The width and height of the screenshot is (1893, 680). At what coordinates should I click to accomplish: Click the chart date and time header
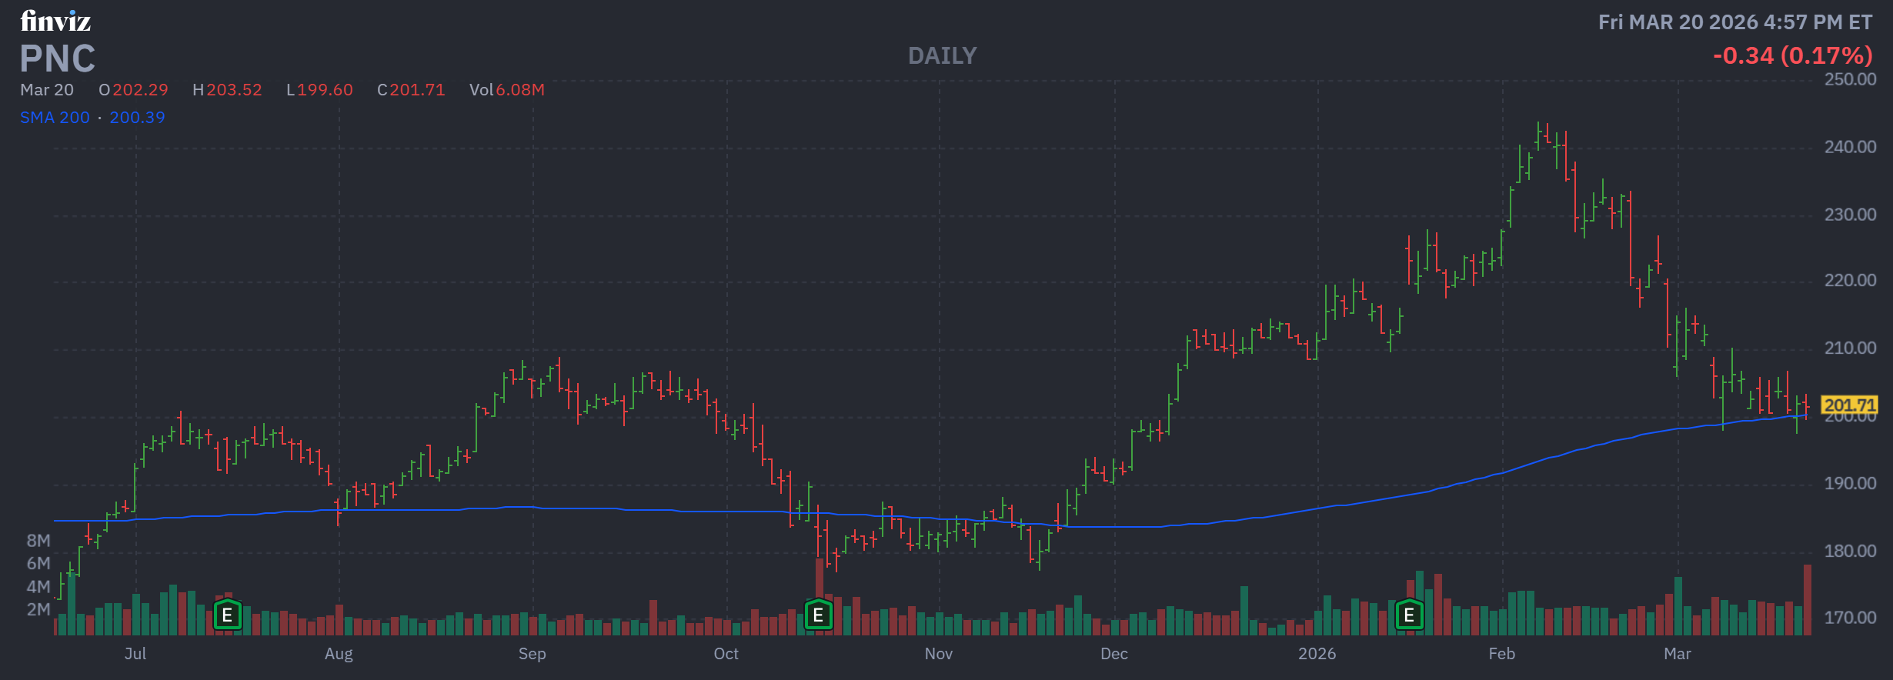click(x=1734, y=22)
